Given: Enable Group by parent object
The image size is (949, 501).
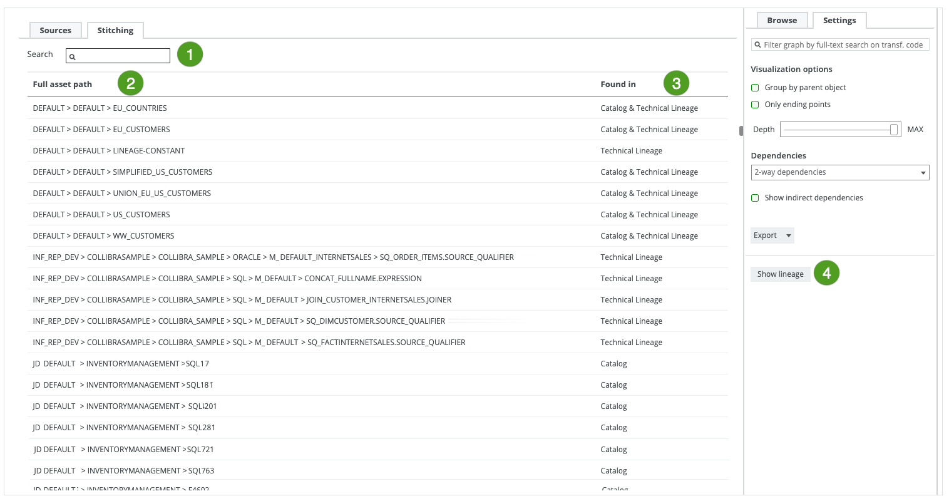Looking at the screenshot, I should click(755, 88).
